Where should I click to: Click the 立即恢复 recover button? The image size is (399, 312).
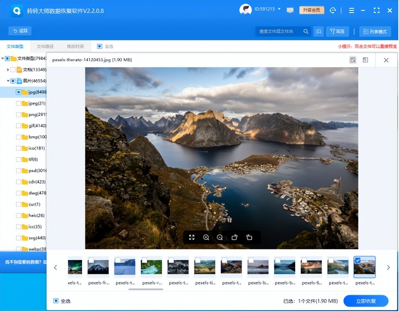(x=366, y=301)
